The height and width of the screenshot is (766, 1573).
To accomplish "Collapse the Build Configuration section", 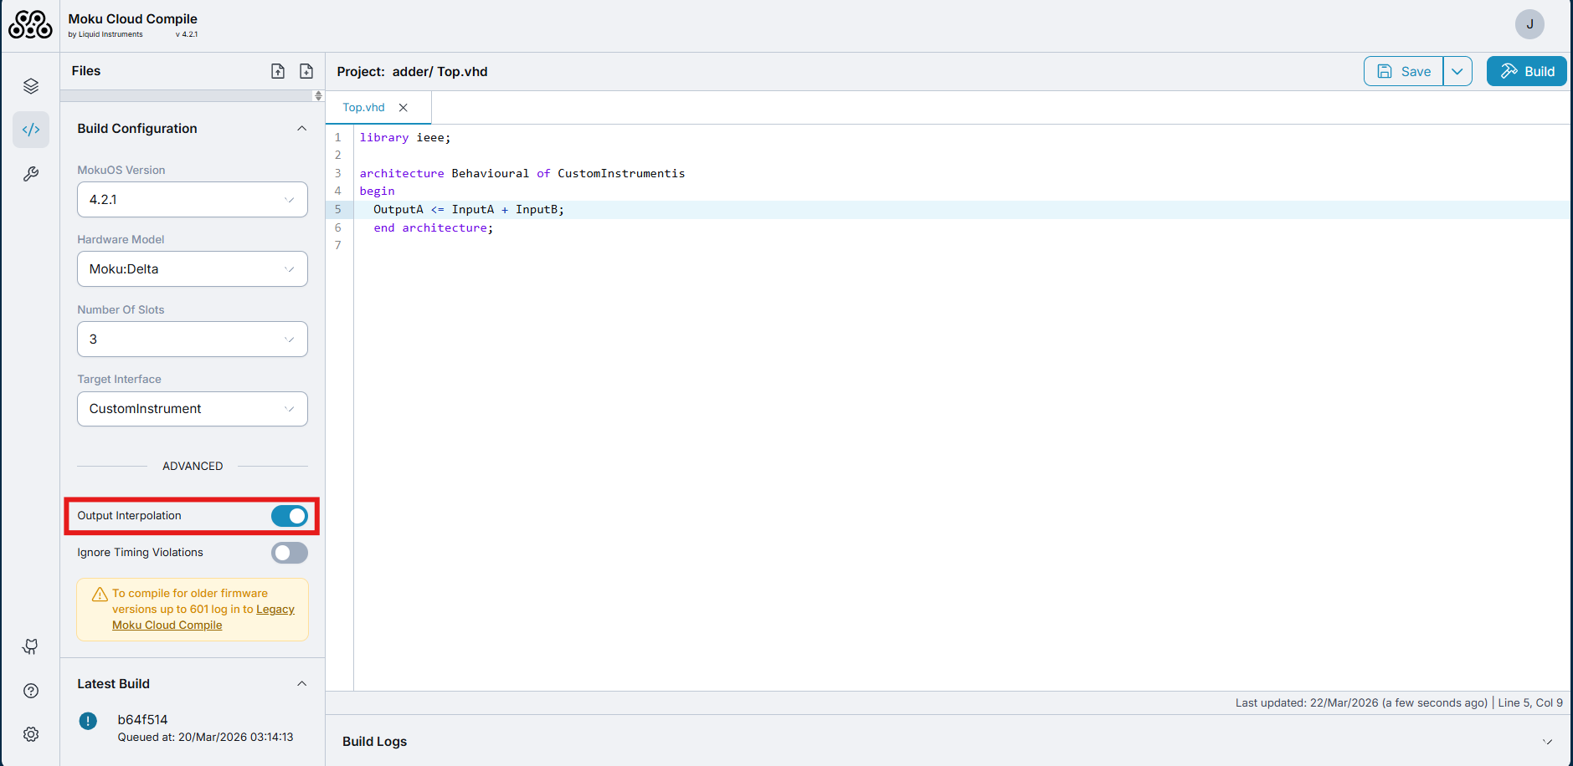I will (x=302, y=128).
